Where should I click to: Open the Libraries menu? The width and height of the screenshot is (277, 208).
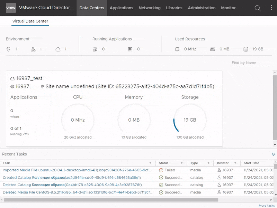tap(174, 8)
